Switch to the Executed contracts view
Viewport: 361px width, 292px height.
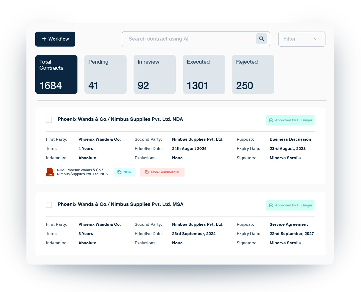coord(204,74)
